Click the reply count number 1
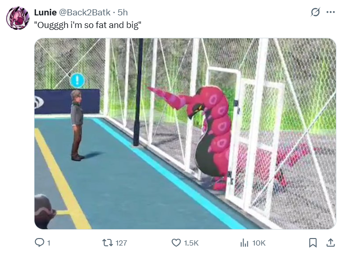342x253 pixels. click(x=49, y=243)
